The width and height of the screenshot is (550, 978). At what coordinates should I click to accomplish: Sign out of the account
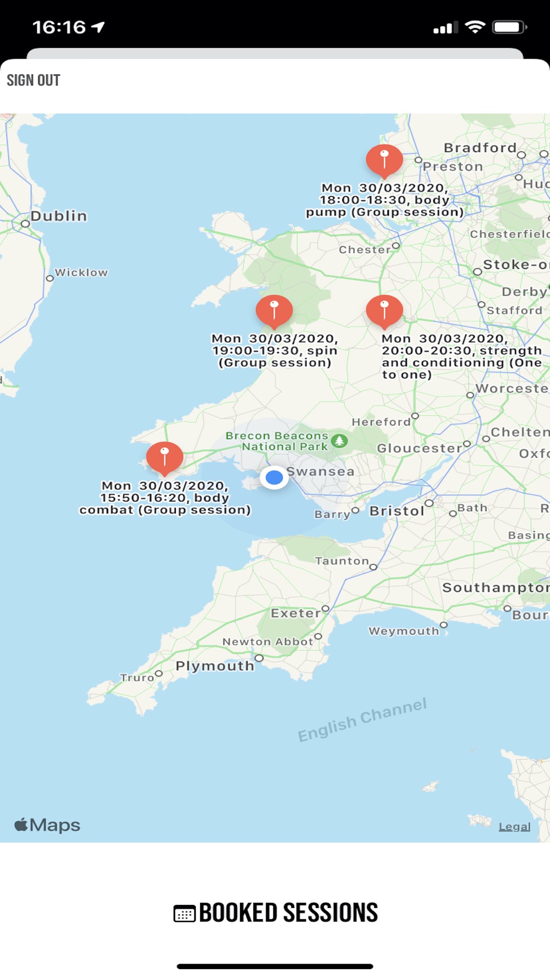34,80
